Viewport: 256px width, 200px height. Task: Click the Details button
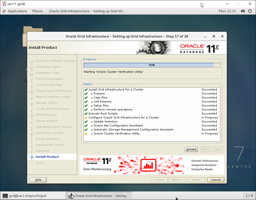[191, 149]
